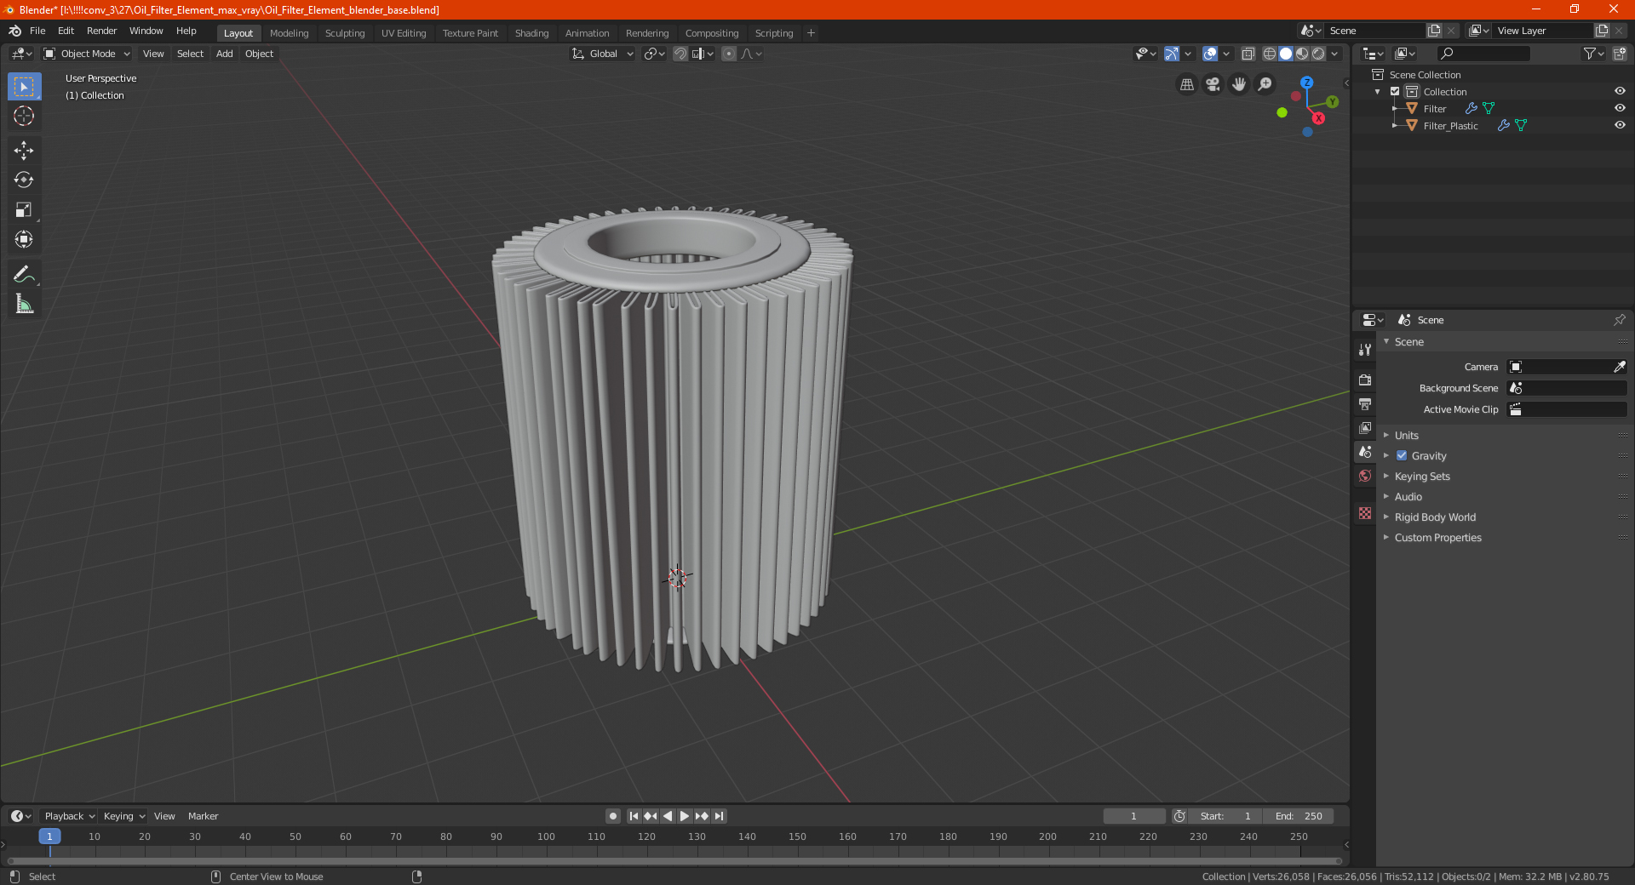The image size is (1635, 885).
Task: Toggle proportional editing
Action: [729, 54]
